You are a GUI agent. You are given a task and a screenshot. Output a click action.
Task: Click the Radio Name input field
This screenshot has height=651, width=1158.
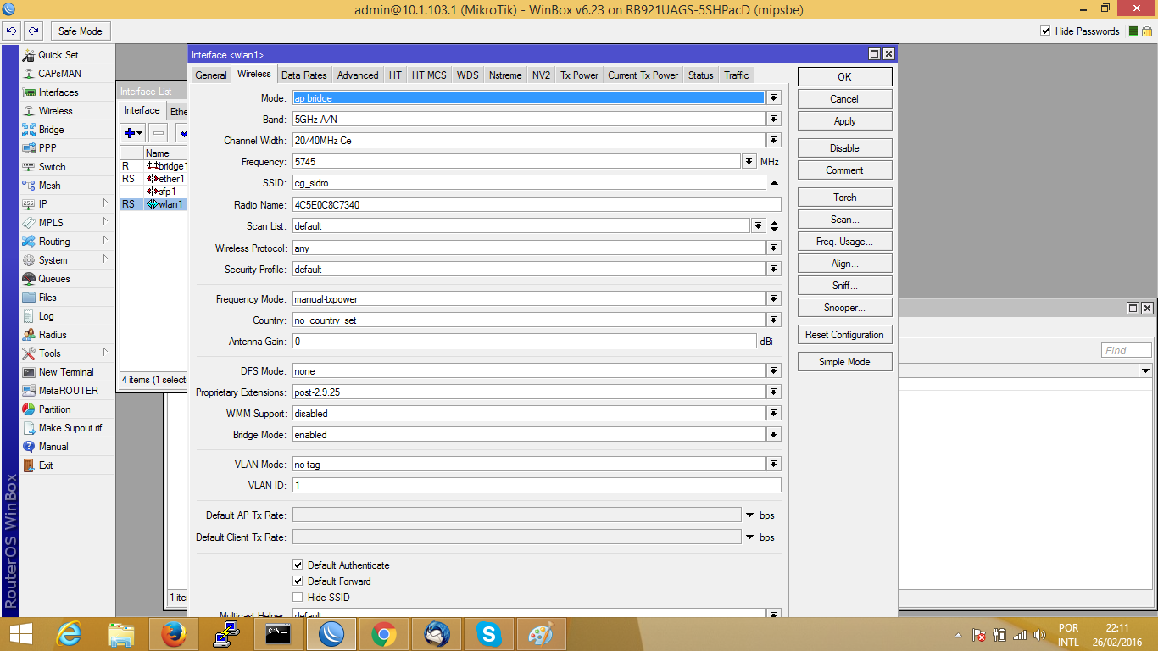536,205
